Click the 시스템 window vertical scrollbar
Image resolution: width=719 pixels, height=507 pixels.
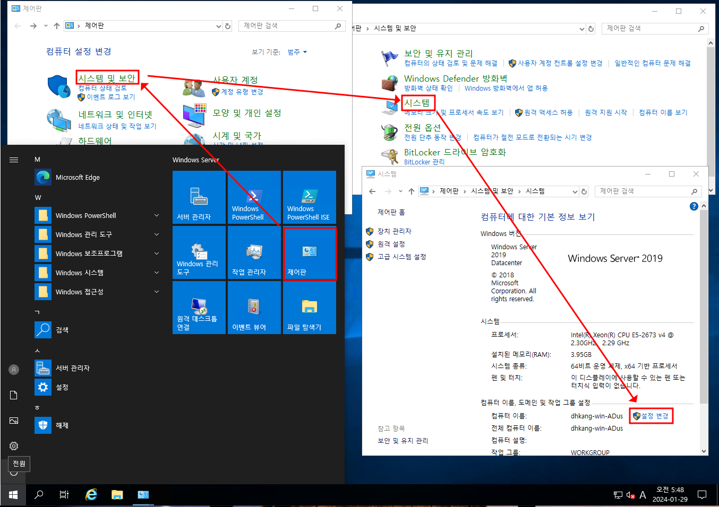(704, 329)
